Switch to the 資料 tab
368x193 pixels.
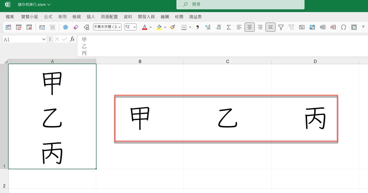[x=128, y=17]
